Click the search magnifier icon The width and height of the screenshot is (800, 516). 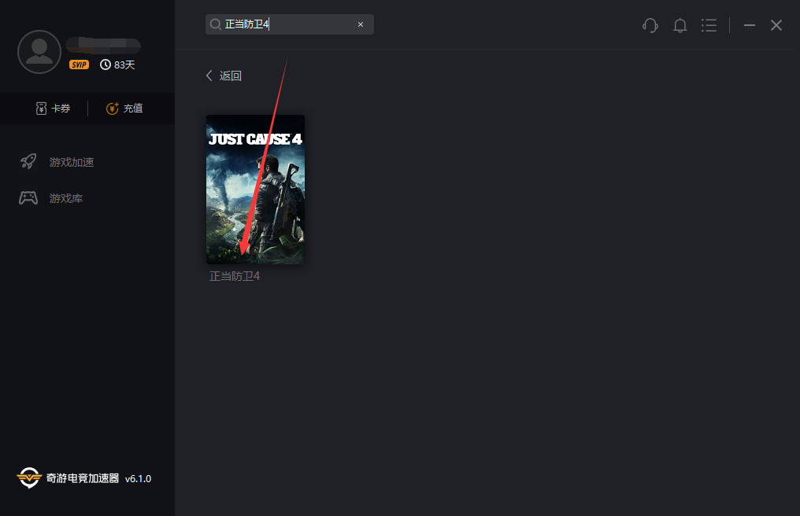click(x=215, y=24)
